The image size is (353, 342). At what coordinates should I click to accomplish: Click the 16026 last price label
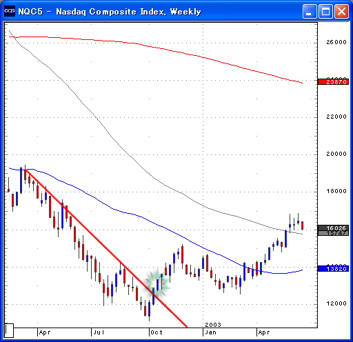tap(333, 228)
